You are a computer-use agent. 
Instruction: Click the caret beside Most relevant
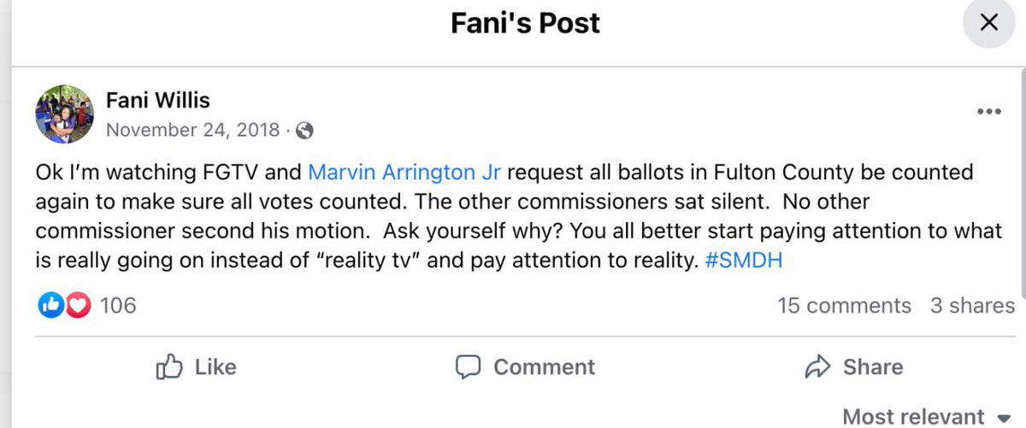click(1004, 418)
